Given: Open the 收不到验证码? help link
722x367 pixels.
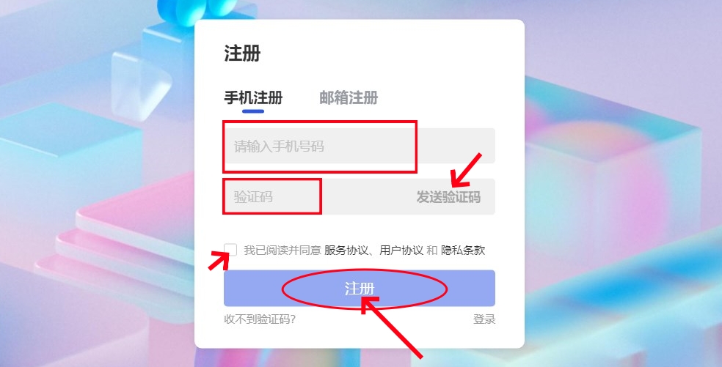Looking at the screenshot, I should tap(260, 319).
